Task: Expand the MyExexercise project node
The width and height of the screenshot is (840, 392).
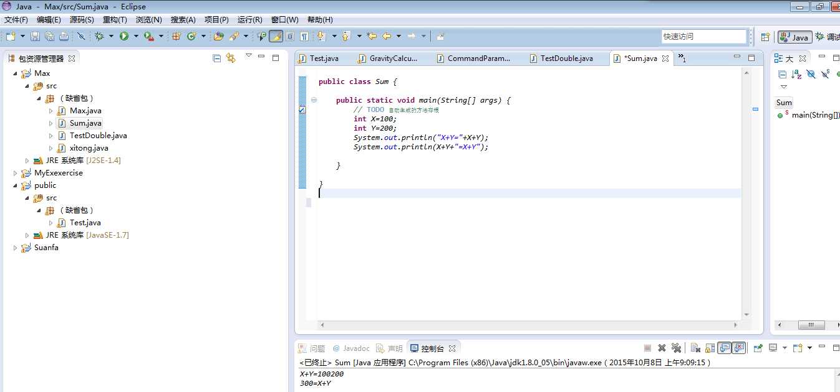Action: point(15,173)
